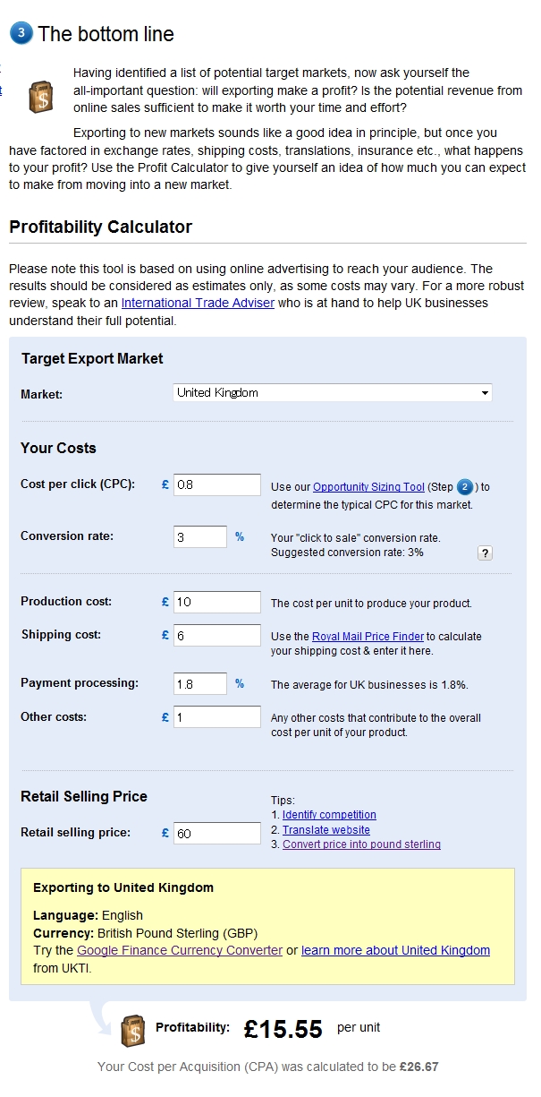Image resolution: width=541 pixels, height=1097 pixels.
Task: Click the question mark help icon
Action: 485,553
